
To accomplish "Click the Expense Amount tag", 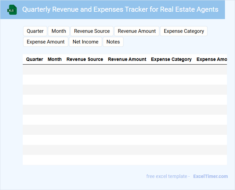I will 46,42.
